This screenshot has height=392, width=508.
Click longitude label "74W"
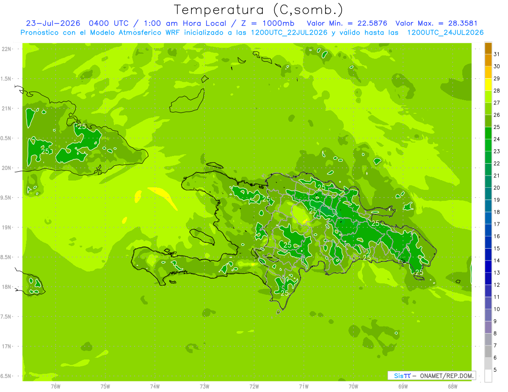[155, 386]
